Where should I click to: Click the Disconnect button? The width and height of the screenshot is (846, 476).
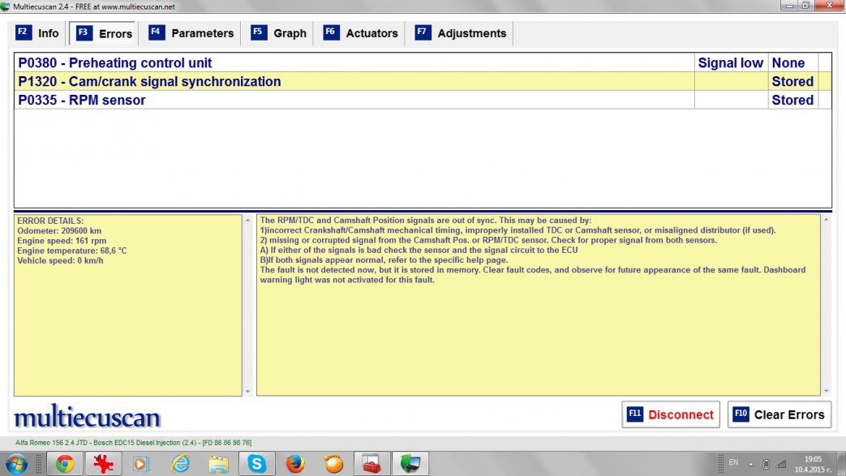pos(670,414)
